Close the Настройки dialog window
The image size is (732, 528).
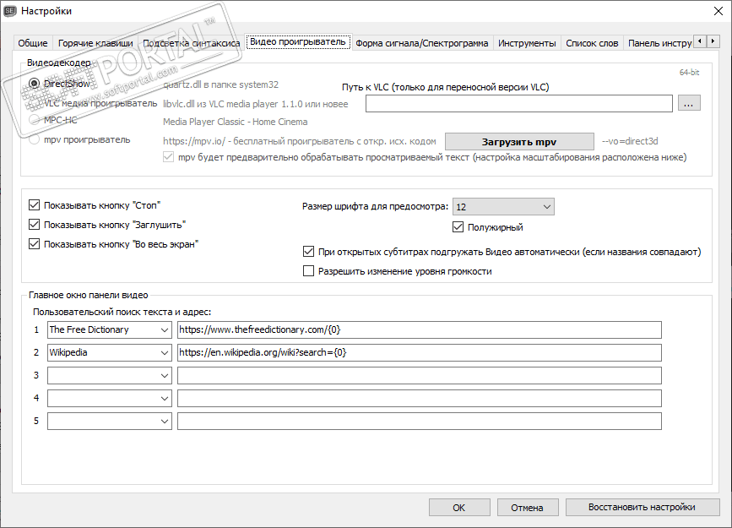(718, 11)
